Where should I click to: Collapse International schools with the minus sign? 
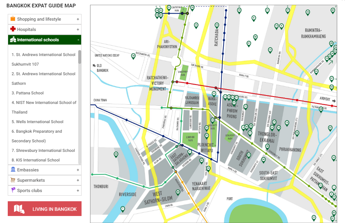coord(78,40)
